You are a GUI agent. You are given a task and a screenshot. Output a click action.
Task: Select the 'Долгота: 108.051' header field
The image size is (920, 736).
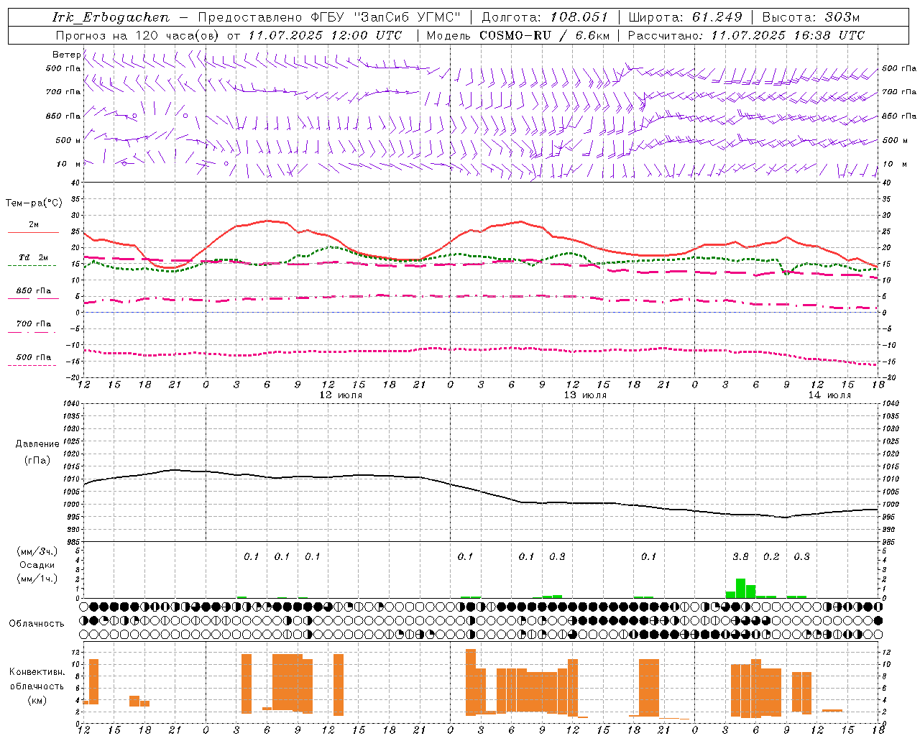[545, 17]
